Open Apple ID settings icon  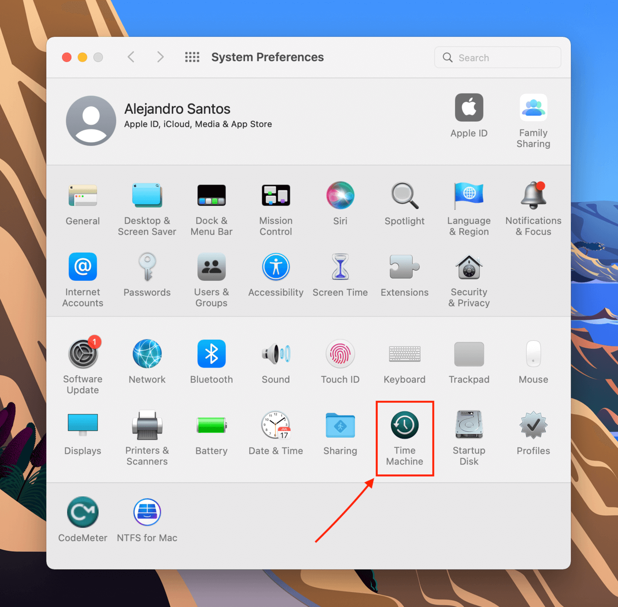pos(469,108)
